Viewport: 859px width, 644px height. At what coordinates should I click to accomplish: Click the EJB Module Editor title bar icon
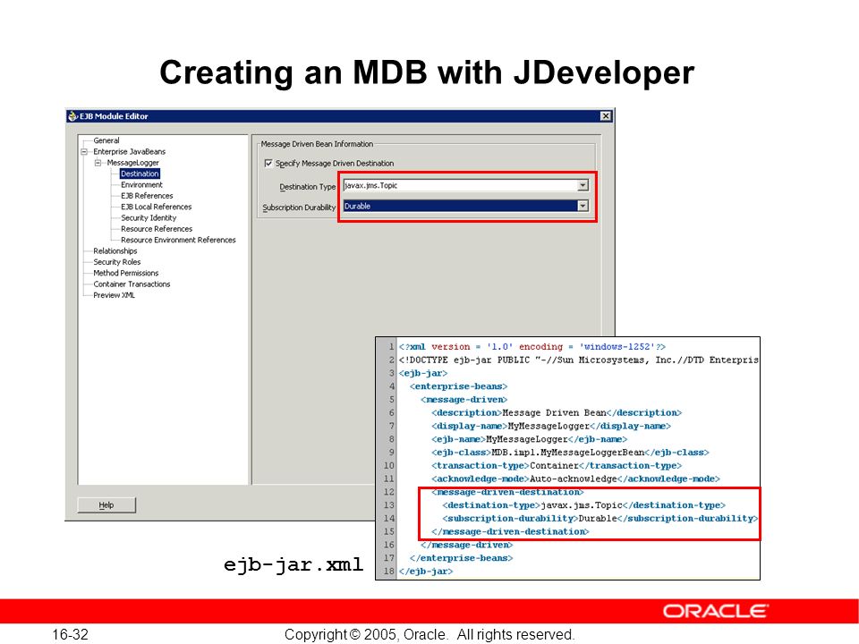72,116
